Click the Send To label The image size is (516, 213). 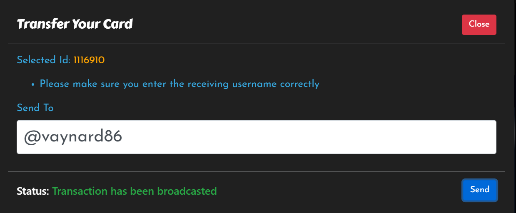(35, 108)
